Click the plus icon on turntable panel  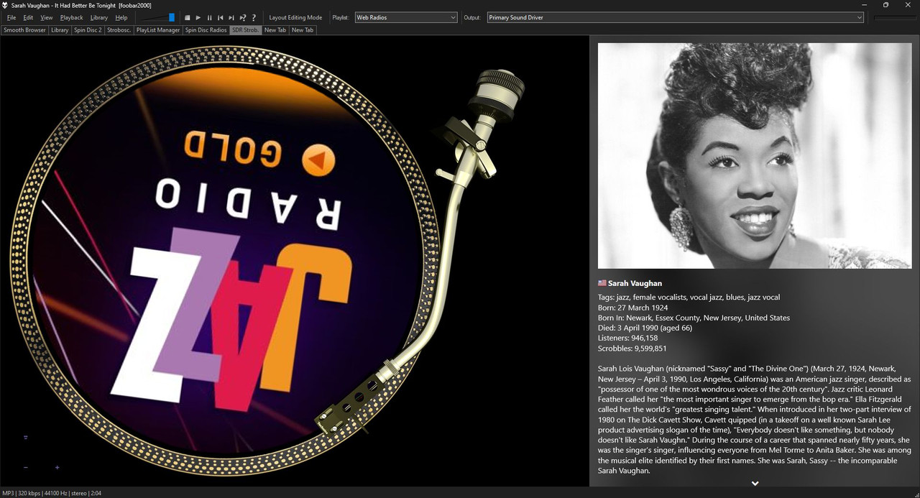coord(57,467)
